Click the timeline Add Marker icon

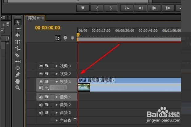coord(72,38)
